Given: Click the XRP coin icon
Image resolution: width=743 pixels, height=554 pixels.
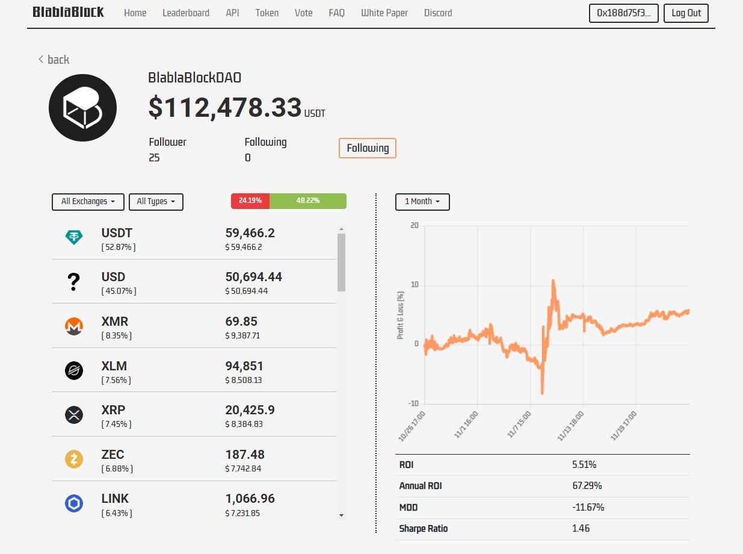Looking at the screenshot, I should click(74, 415).
